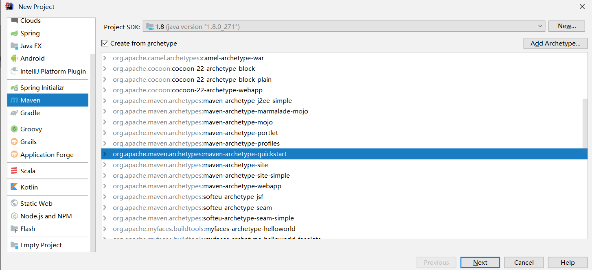
Task: Click the Node.js and NPM icon
Action: 14,216
